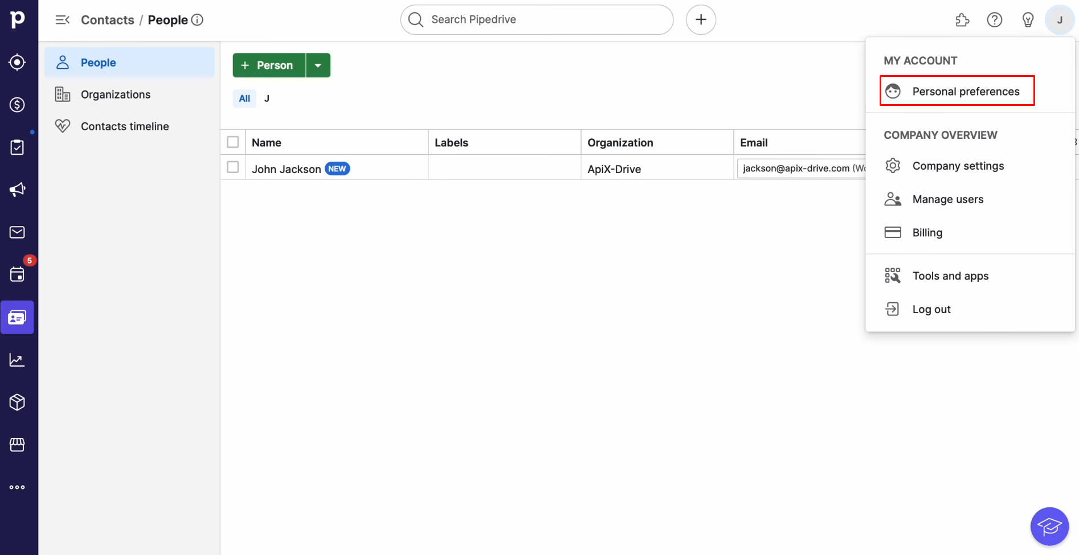The image size is (1079, 555).
Task: Check John Jackson's row checkbox
Action: (x=232, y=167)
